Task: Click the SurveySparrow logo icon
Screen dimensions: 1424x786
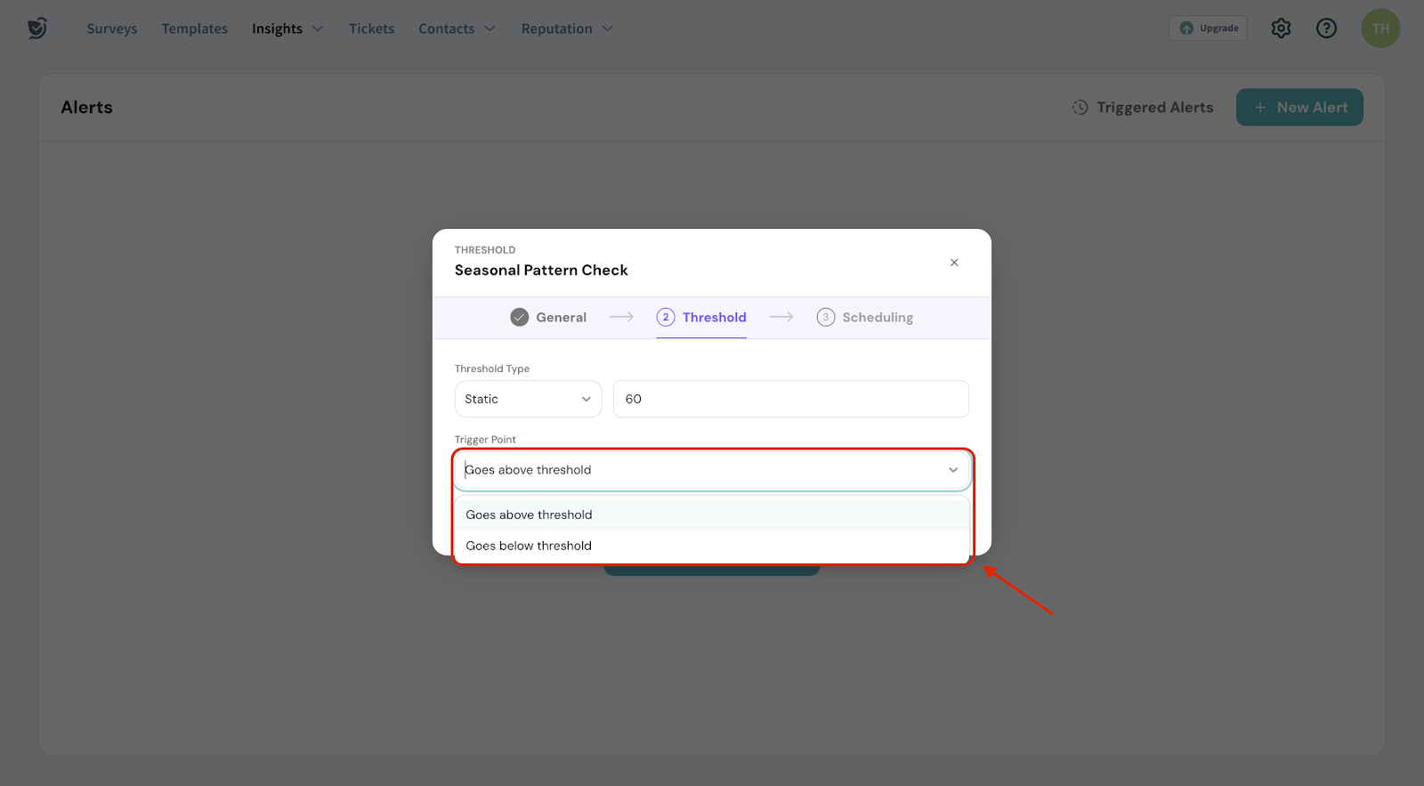Action: pyautogui.click(x=36, y=28)
